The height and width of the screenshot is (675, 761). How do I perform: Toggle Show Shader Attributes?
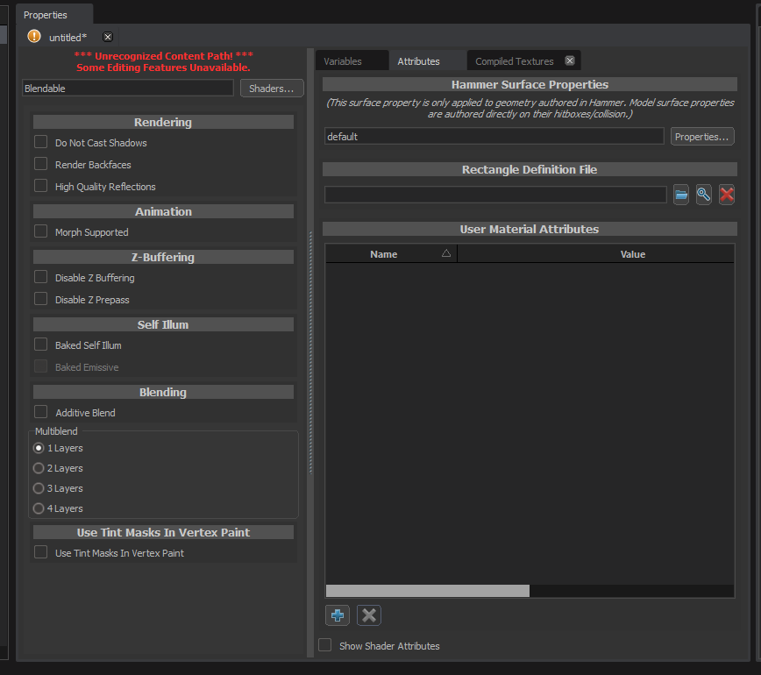coord(324,644)
